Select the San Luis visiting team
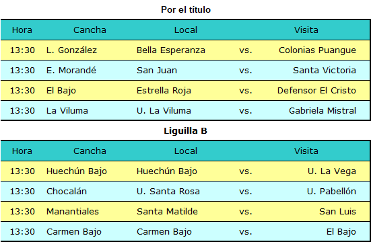The width and height of the screenshot is (371, 242). click(337, 211)
